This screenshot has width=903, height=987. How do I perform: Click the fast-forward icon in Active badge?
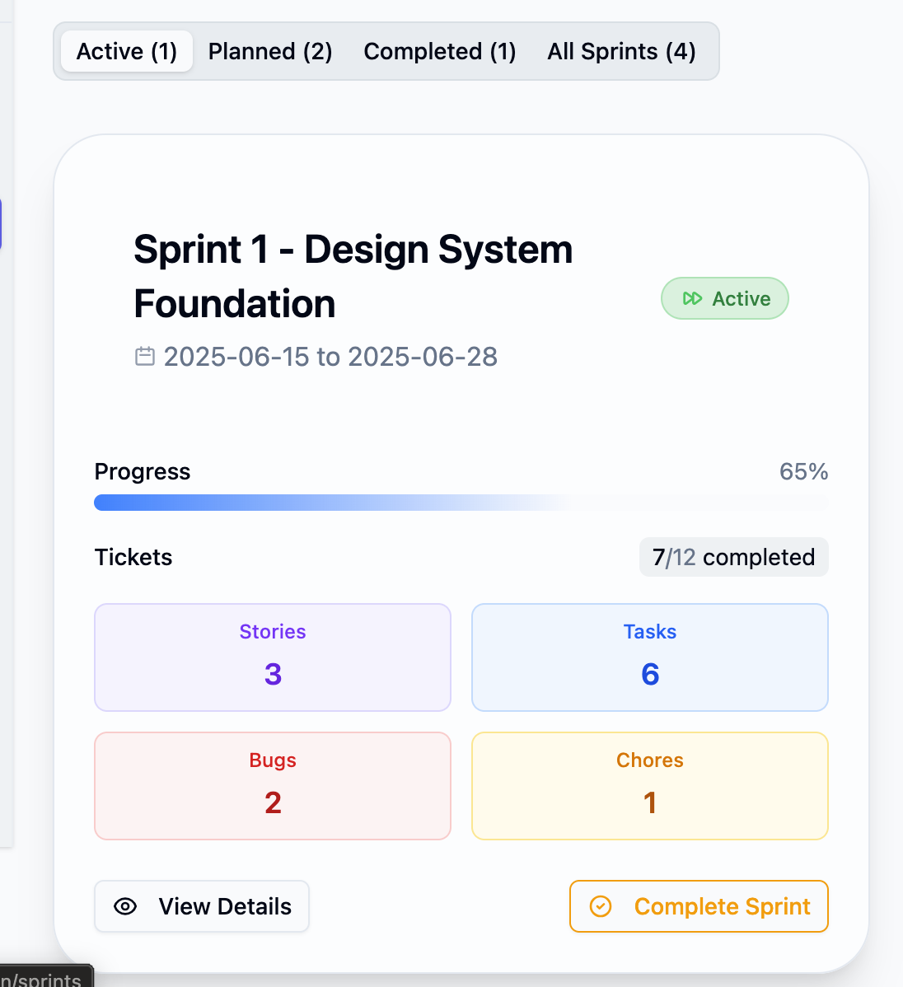(x=692, y=298)
